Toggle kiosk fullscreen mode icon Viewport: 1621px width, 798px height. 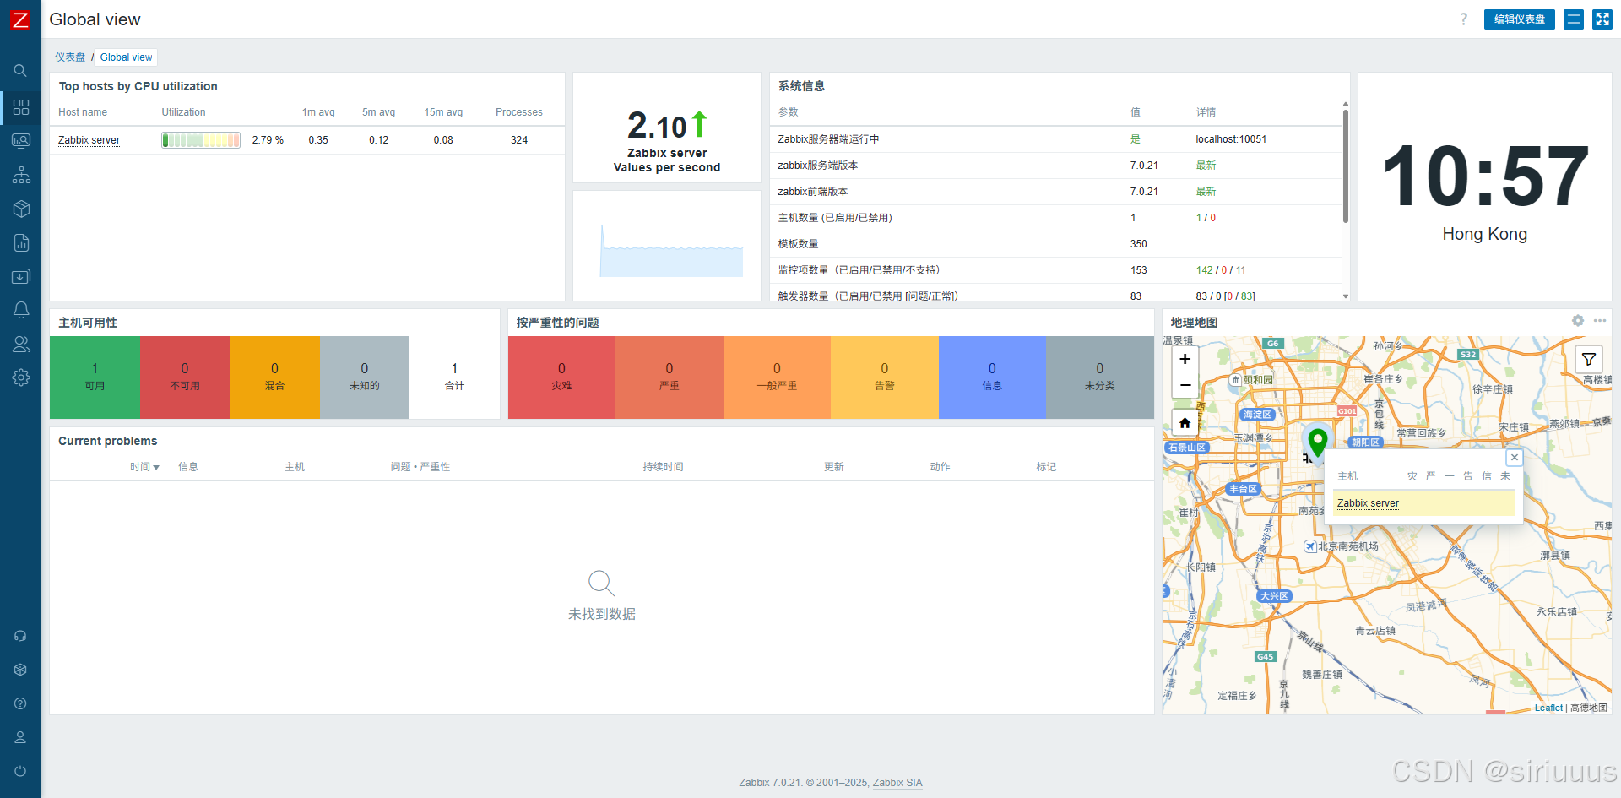point(1602,19)
